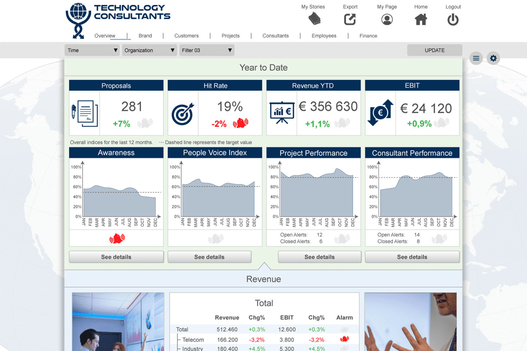Click the alarm beside Consultant Performance alerts
The image size is (527, 351).
439,239
